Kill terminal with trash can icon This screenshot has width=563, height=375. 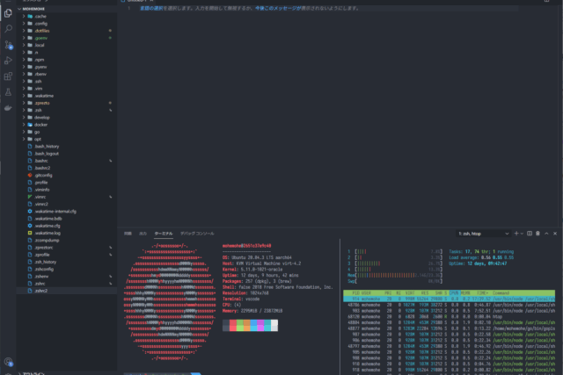pos(537,234)
